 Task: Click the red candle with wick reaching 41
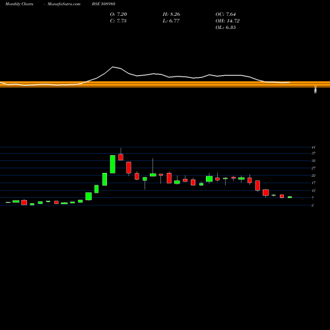pyautogui.click(x=121, y=157)
